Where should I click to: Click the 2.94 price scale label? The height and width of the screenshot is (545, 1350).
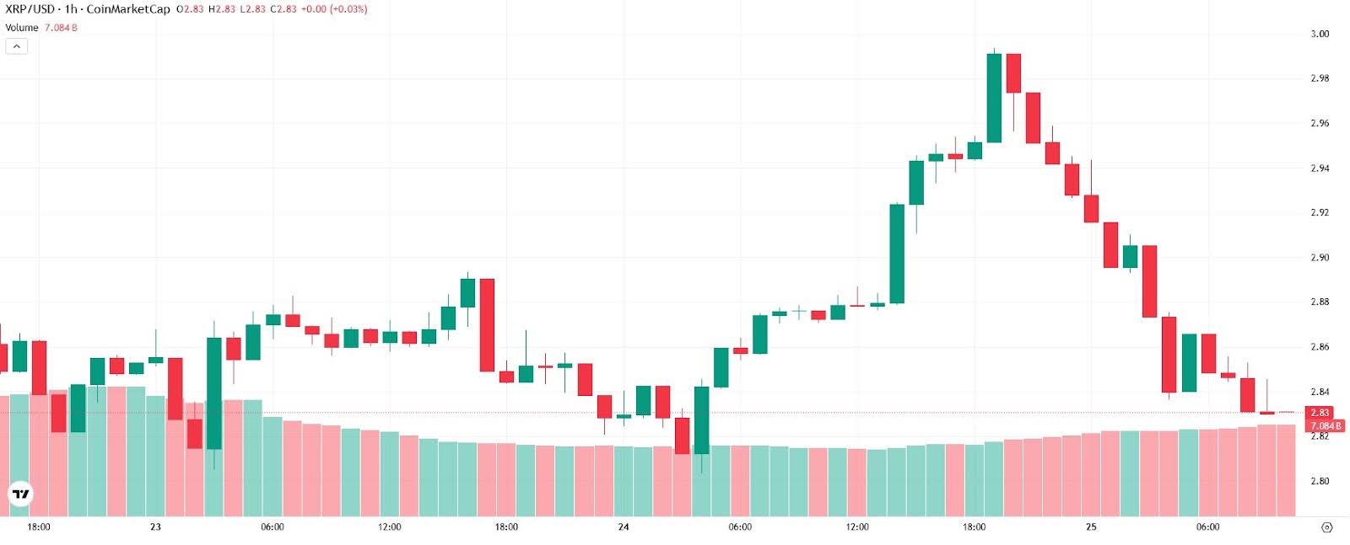1320,168
